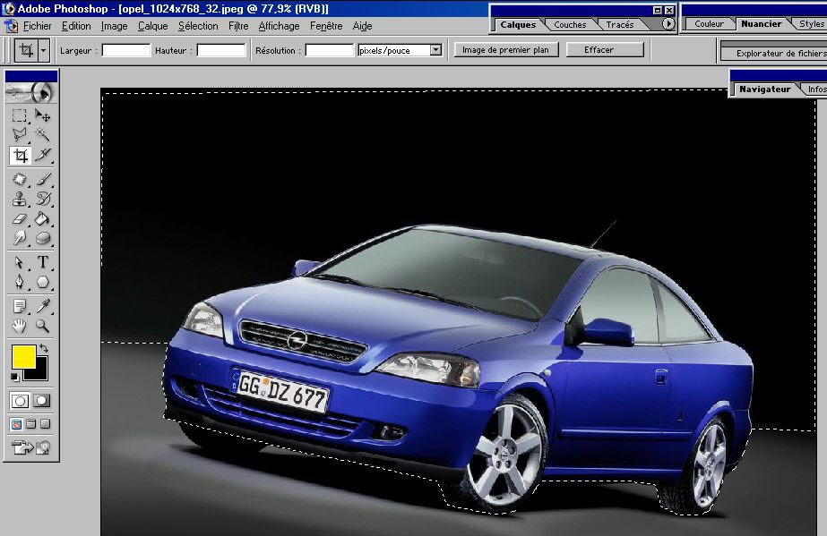The width and height of the screenshot is (827, 536).
Task: Open the Fichier menu
Action: [37, 26]
